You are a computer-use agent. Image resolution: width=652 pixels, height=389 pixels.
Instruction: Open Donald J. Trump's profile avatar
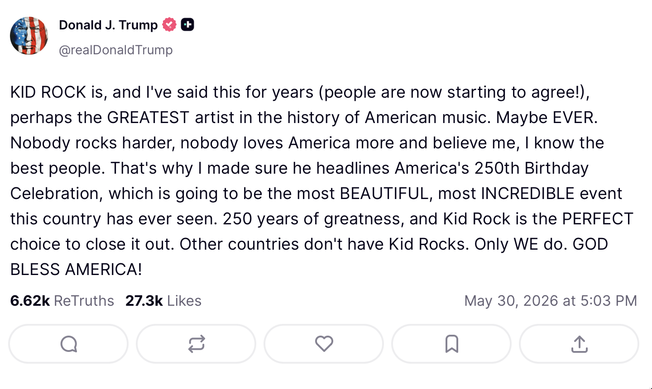tap(29, 36)
